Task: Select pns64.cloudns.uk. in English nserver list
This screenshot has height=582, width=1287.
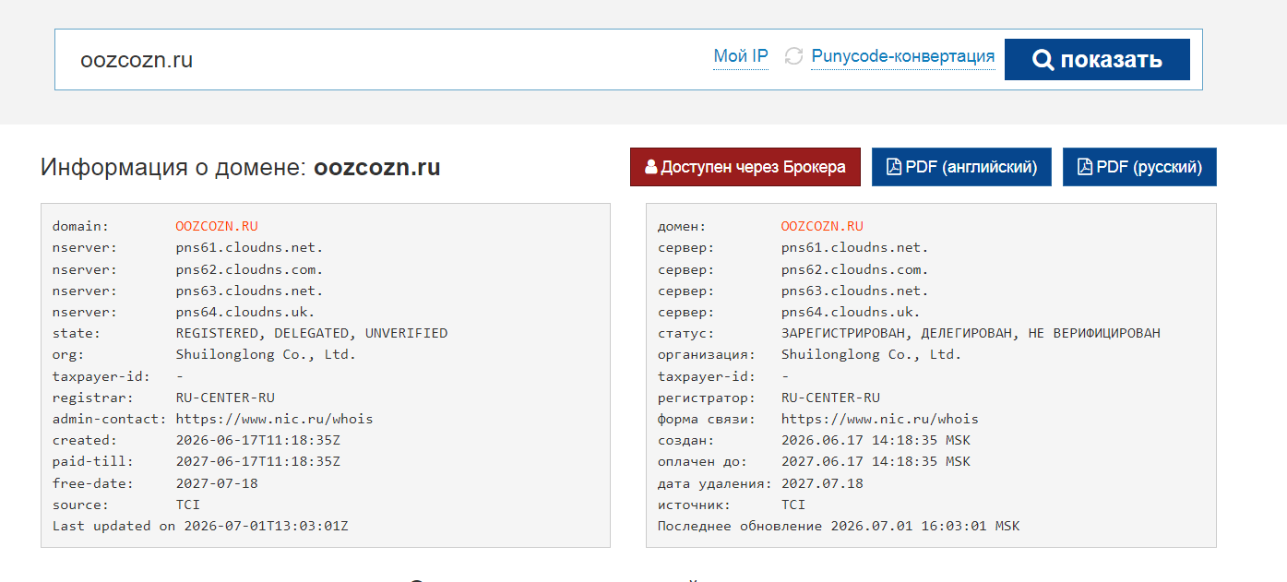Action: tap(245, 312)
